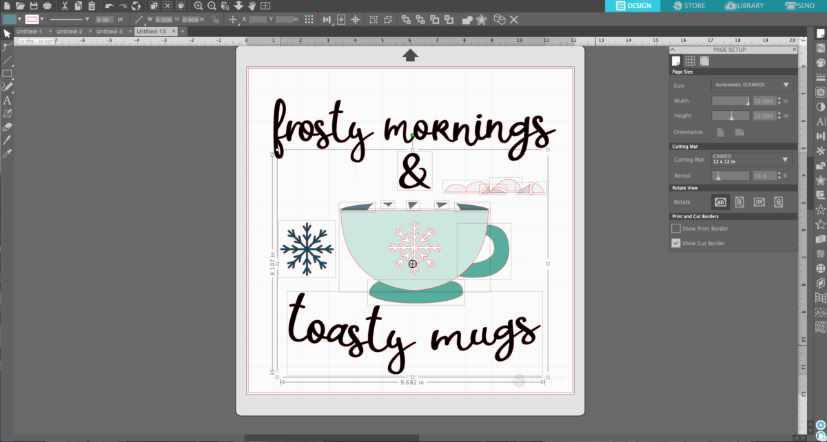
Task: Select the Text tool in left toolbar
Action: pyautogui.click(x=7, y=100)
